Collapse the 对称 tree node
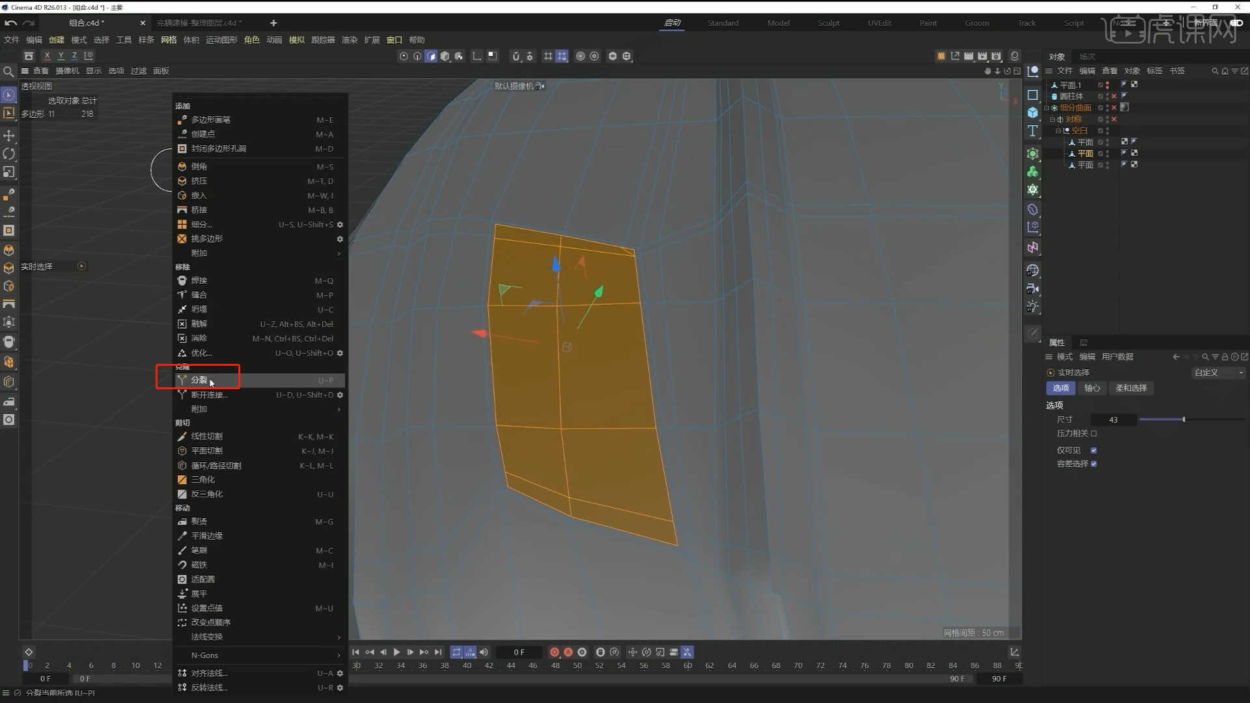The image size is (1250, 703). point(1052,119)
